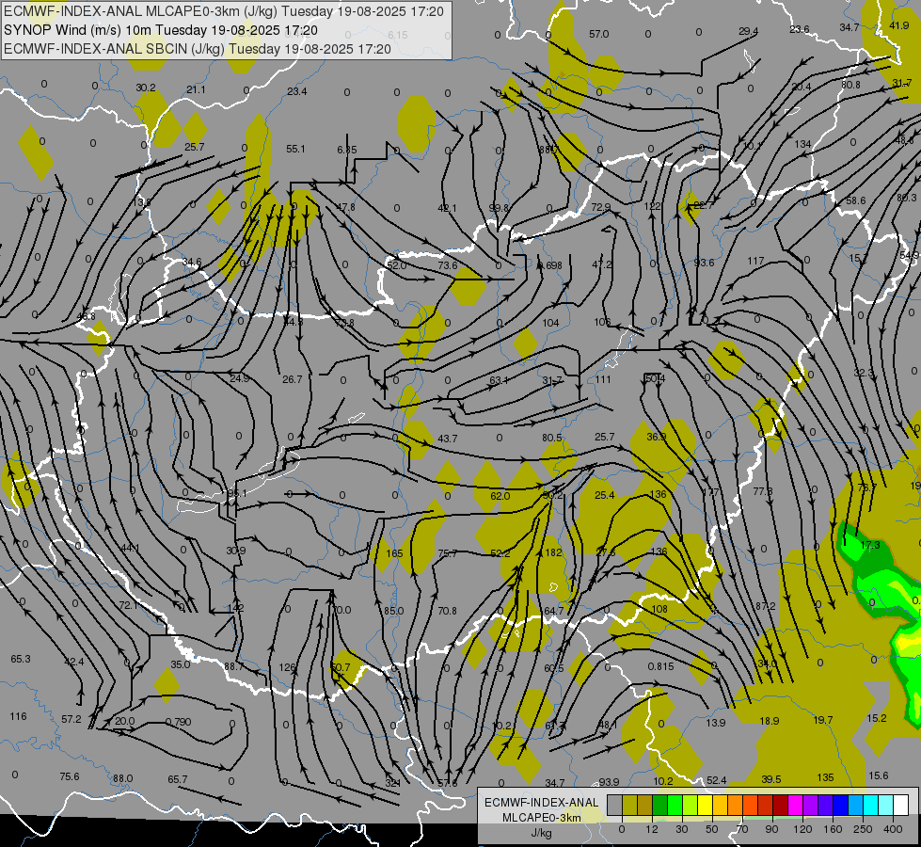Click the map value 116
The image size is (921, 847).
coord(18,716)
